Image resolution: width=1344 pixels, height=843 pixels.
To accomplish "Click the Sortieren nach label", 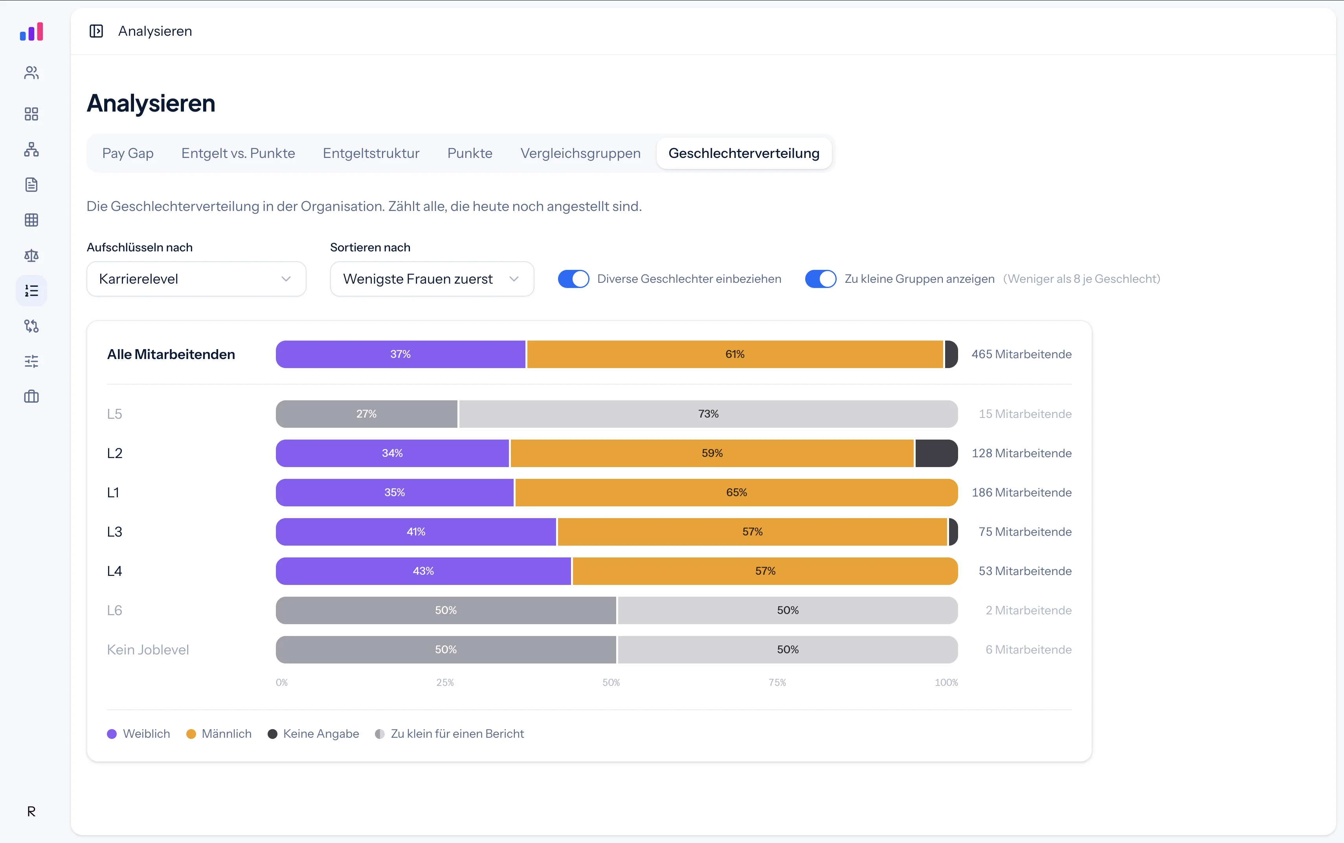I will [370, 247].
